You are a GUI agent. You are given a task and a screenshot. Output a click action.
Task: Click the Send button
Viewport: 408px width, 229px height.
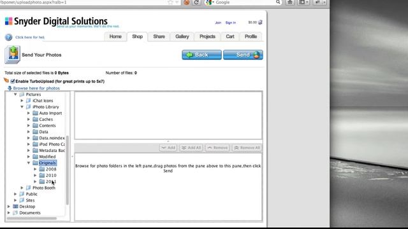click(x=243, y=55)
